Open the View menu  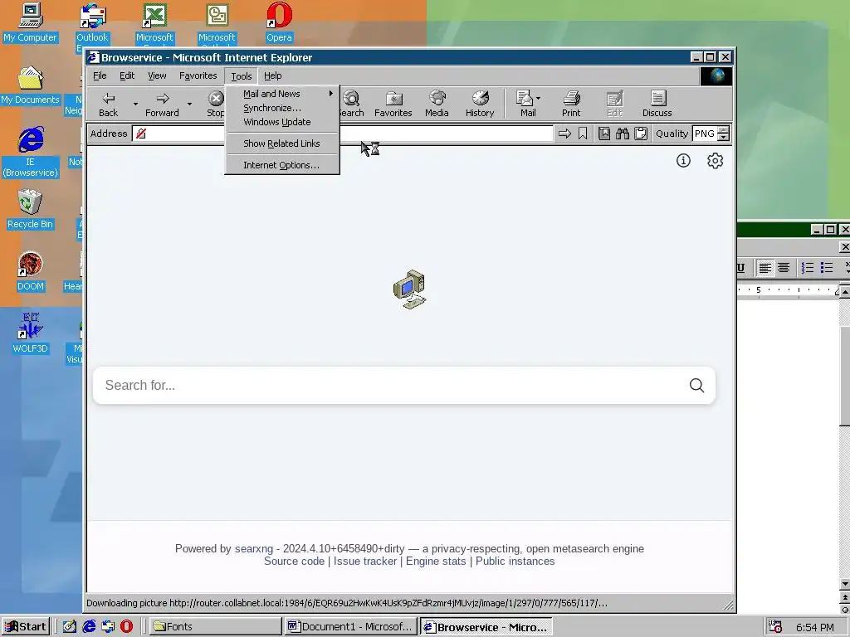157,75
